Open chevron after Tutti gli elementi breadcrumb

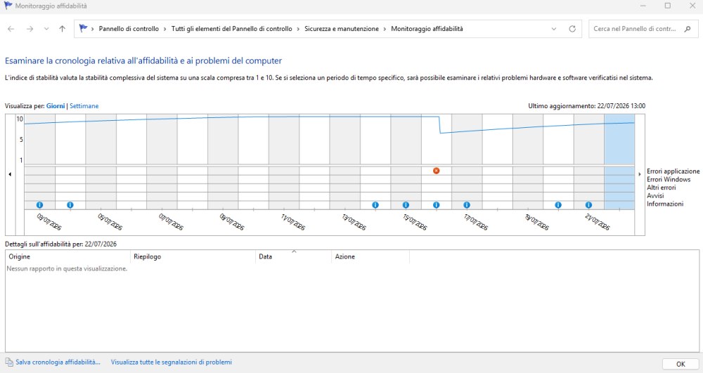click(x=298, y=29)
